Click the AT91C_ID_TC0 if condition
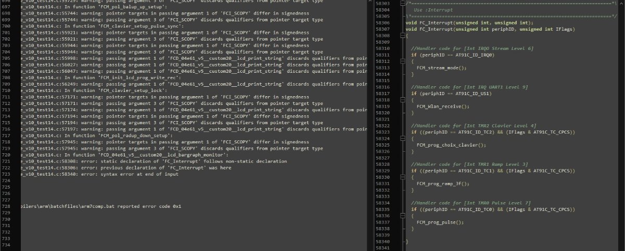 click(493, 208)
